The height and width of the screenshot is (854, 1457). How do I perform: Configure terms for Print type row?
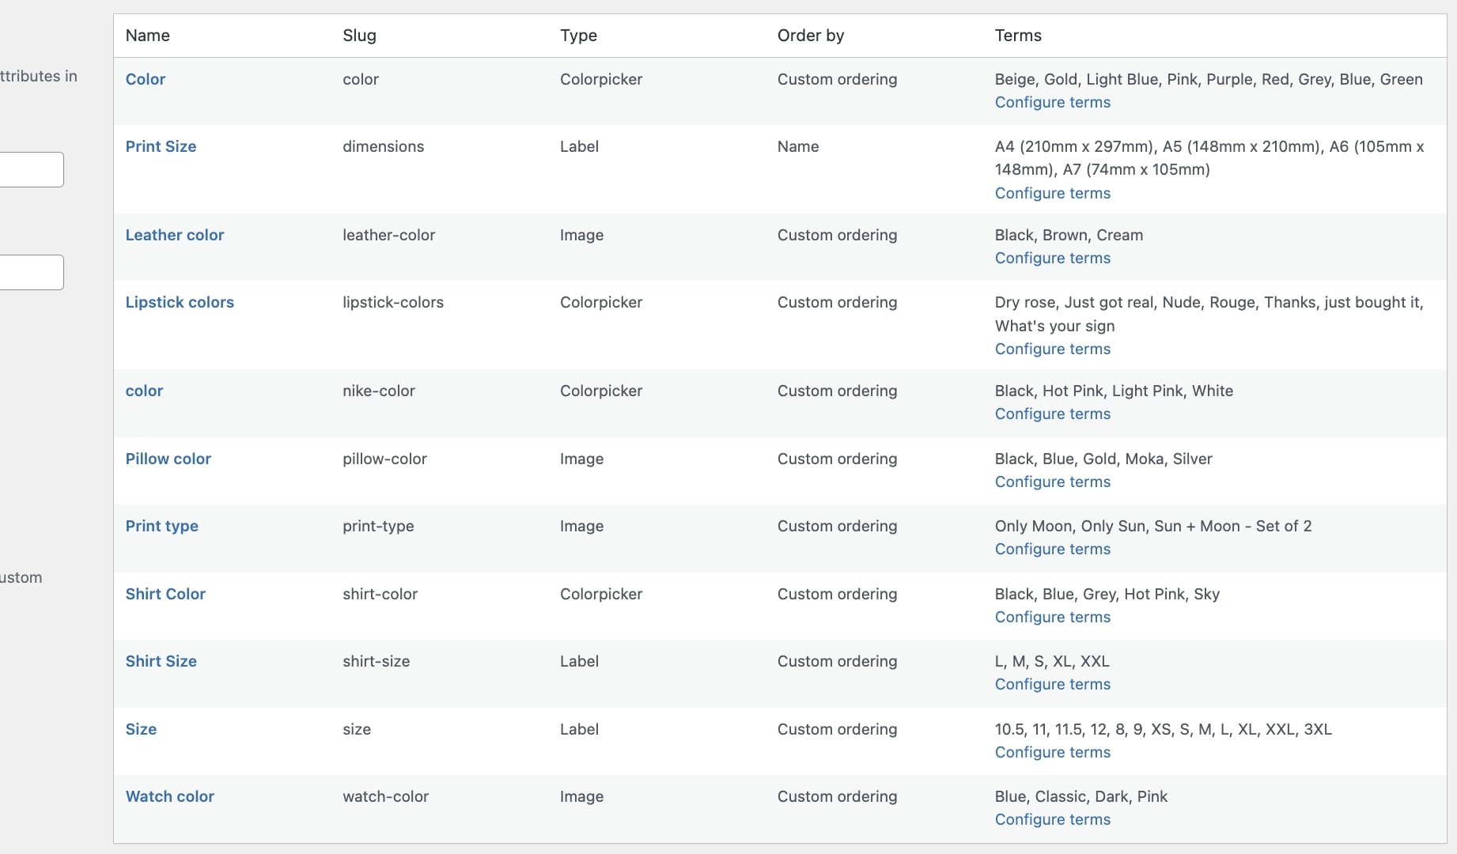(x=1052, y=549)
